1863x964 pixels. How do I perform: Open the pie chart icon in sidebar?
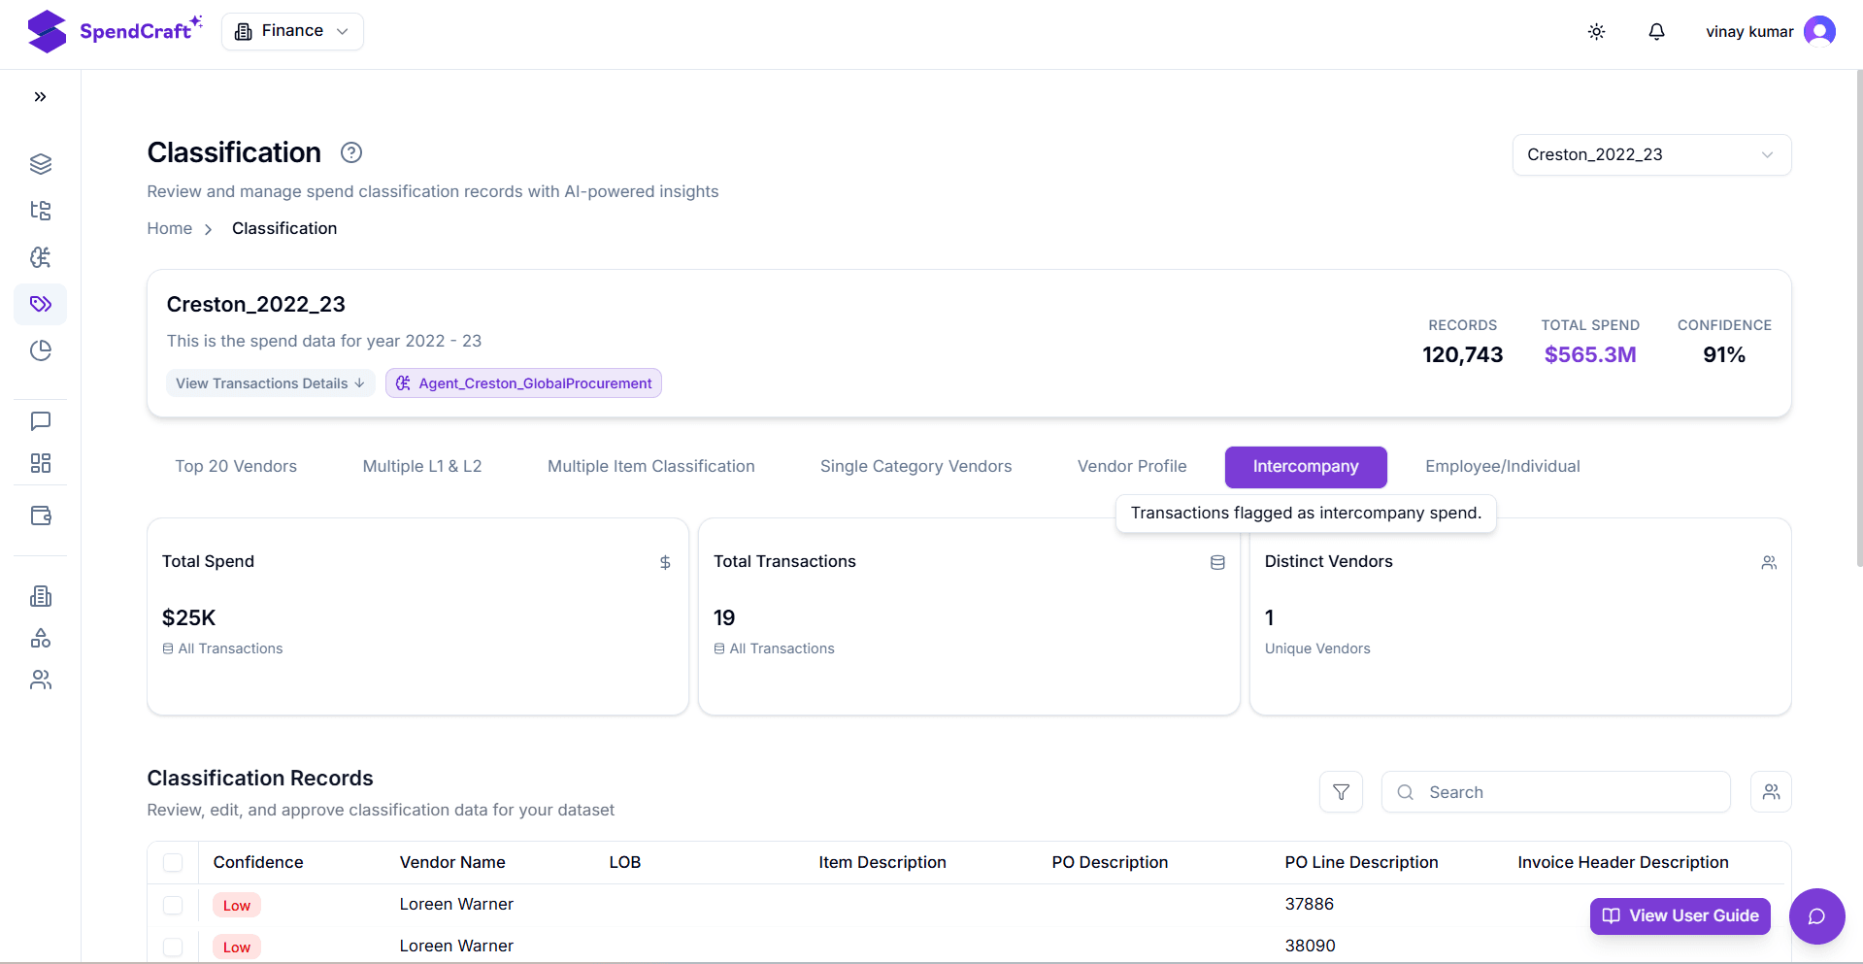tap(41, 350)
